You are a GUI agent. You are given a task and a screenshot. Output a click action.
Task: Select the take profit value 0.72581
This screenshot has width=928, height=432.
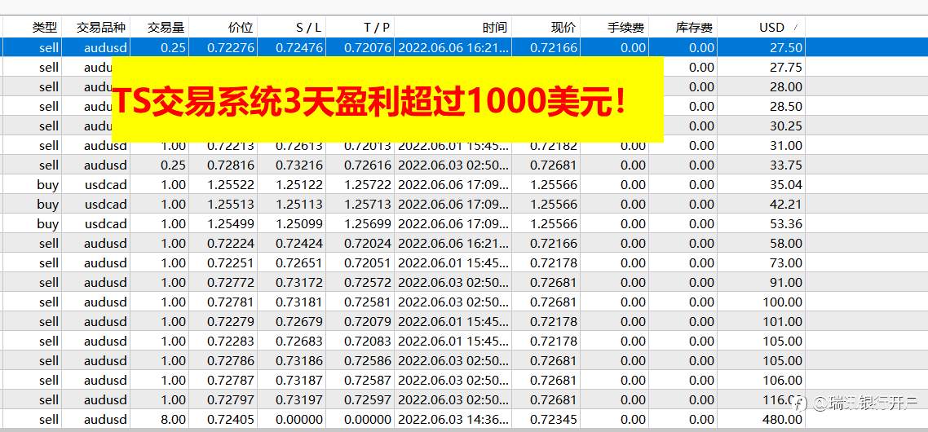368,302
